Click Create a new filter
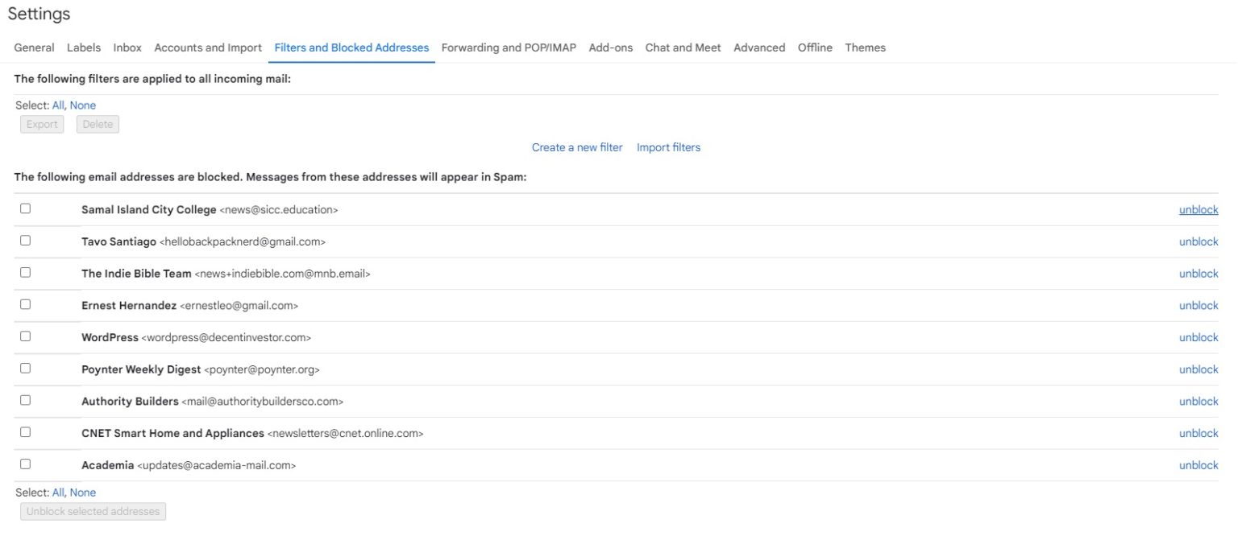 (x=576, y=146)
